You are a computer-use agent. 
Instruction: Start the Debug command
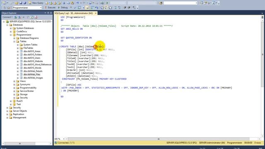[x=63, y=7]
